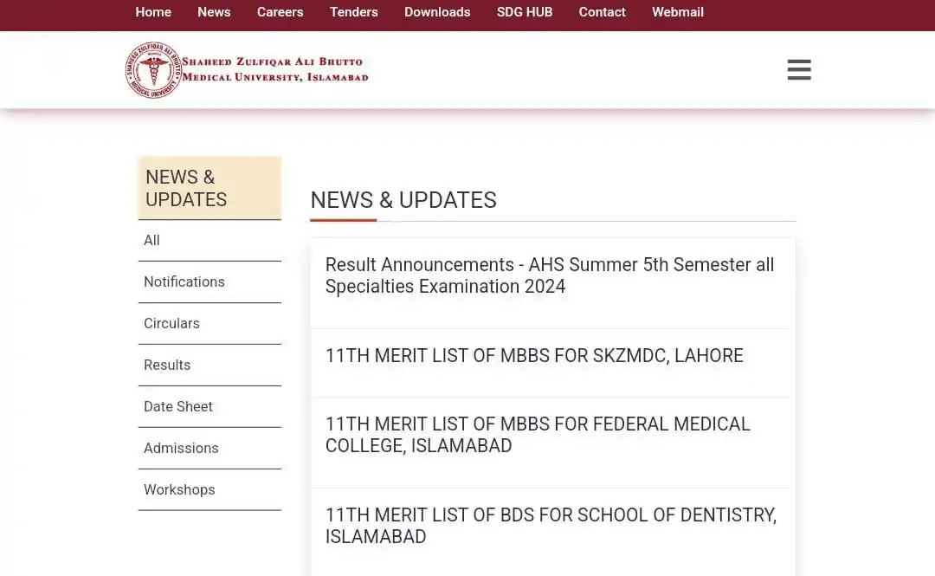
Task: Show Circulars category
Action: pos(171,323)
